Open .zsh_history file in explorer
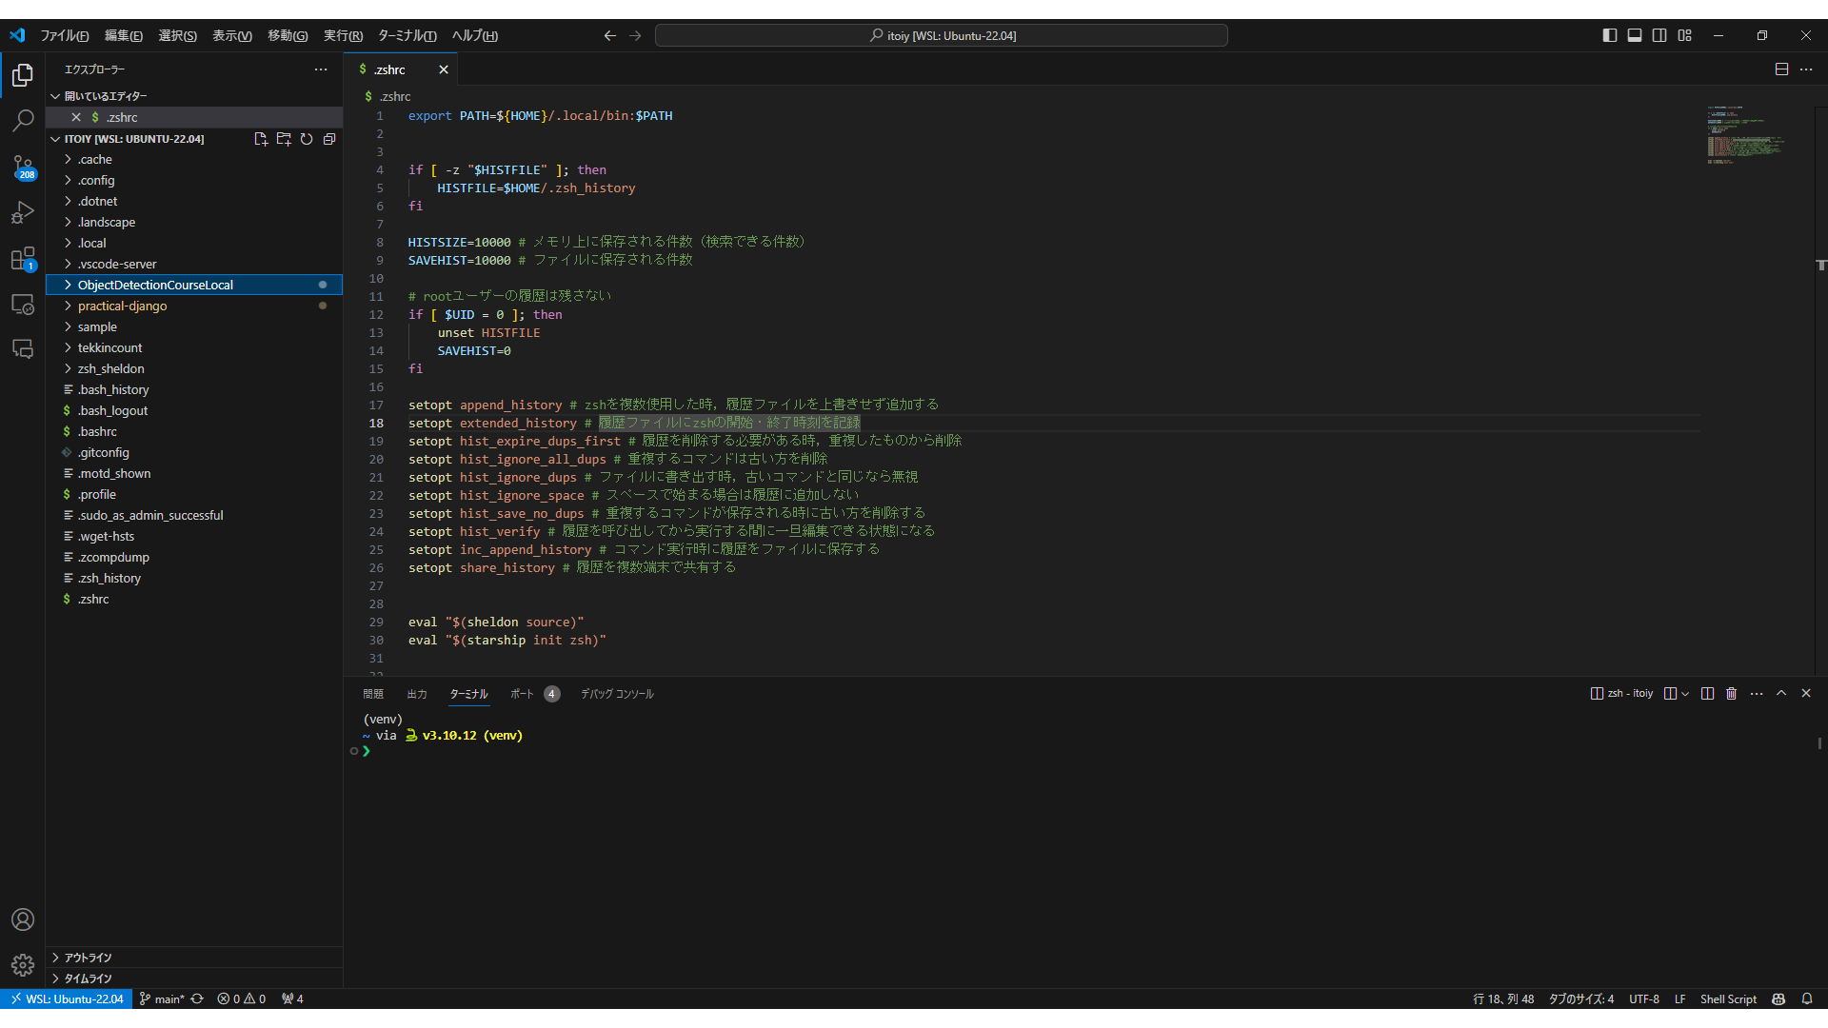 tap(194, 579)
